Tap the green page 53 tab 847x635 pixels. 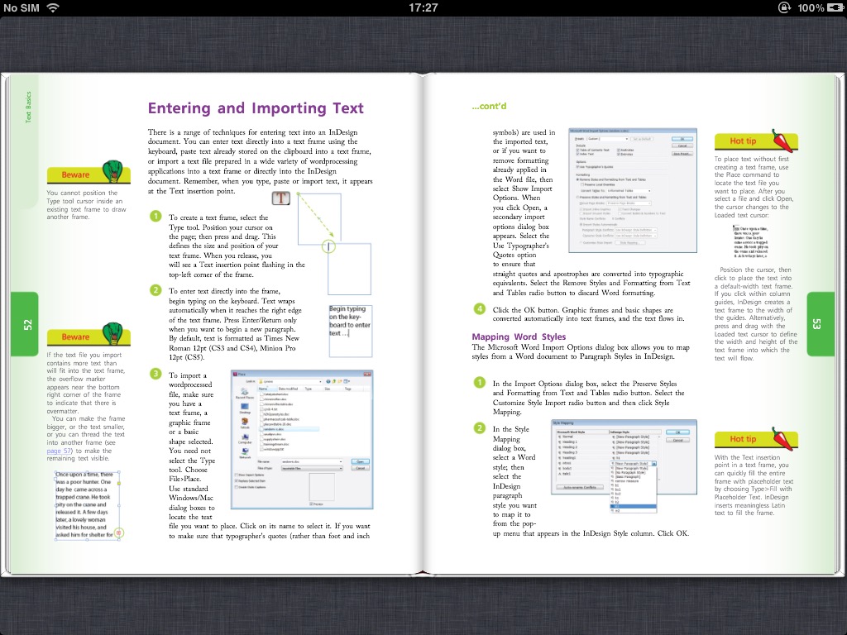click(x=817, y=325)
